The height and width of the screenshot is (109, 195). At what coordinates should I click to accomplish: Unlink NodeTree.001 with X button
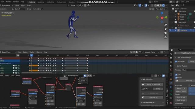coord(90,76)
